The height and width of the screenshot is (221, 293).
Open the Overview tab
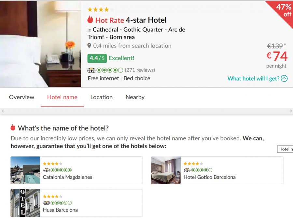point(21,97)
